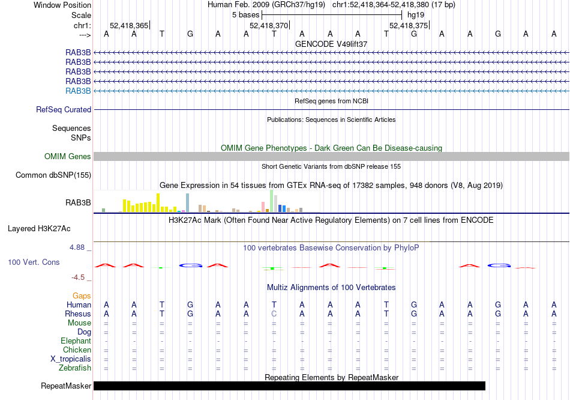Click the OMIM Gene Phenotypes track title

click(x=331, y=148)
